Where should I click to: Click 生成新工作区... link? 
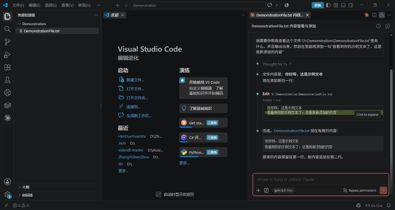[139, 116]
